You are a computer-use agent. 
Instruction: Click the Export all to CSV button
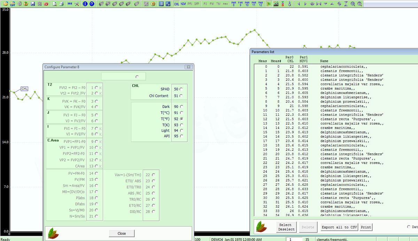[339, 227]
